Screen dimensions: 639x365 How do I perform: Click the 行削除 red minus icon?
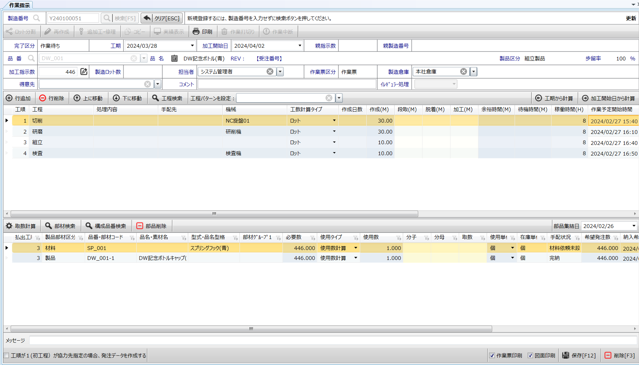[43, 98]
